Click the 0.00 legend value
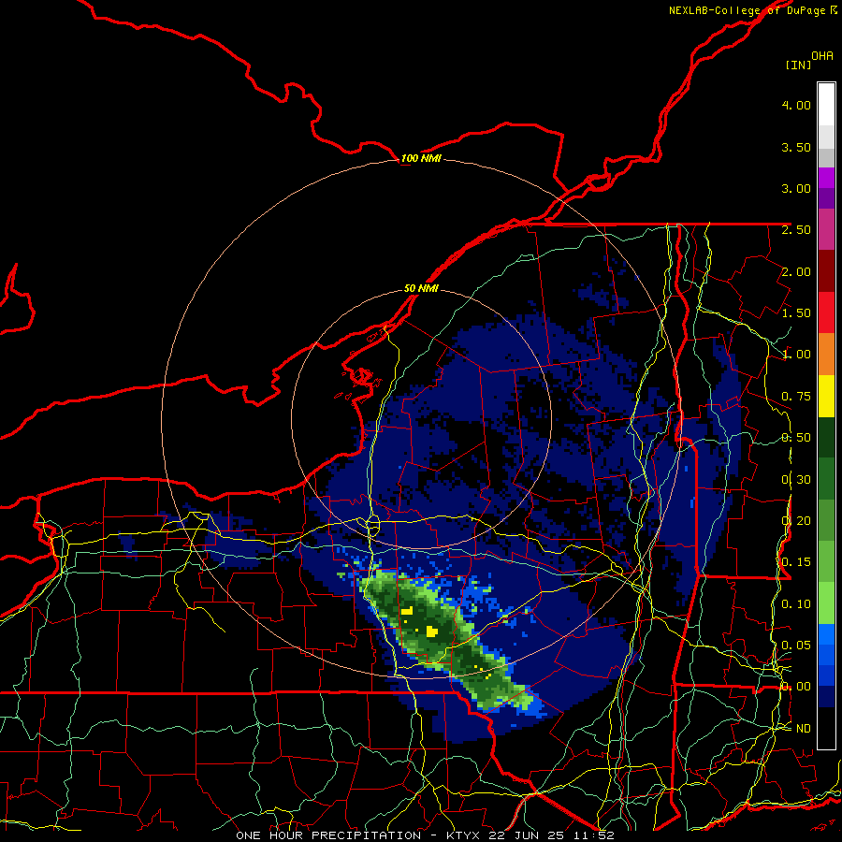This screenshot has height=842, width=842. 796,687
